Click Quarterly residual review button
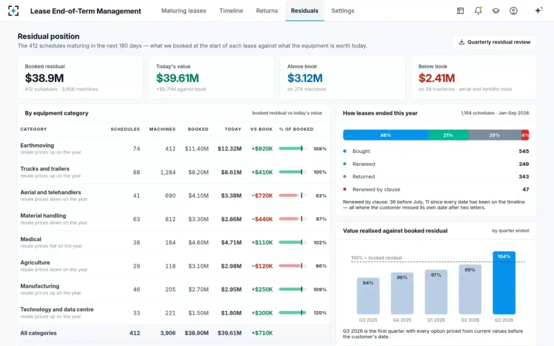The width and height of the screenshot is (554, 346). pyautogui.click(x=494, y=42)
